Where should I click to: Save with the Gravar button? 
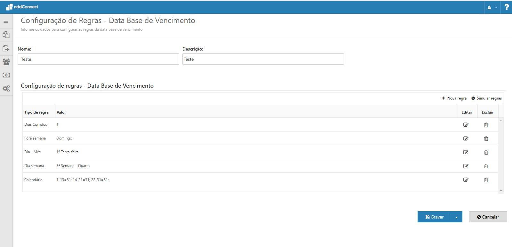click(434, 217)
